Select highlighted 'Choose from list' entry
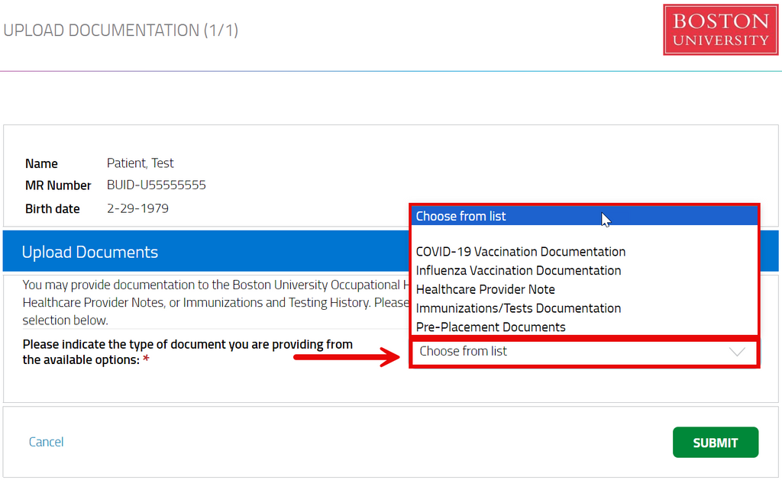 pyautogui.click(x=584, y=216)
